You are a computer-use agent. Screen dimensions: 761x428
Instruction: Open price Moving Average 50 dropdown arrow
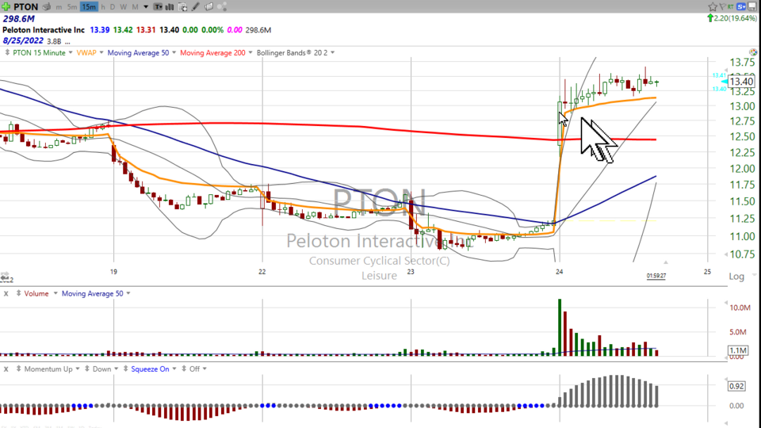pos(174,52)
